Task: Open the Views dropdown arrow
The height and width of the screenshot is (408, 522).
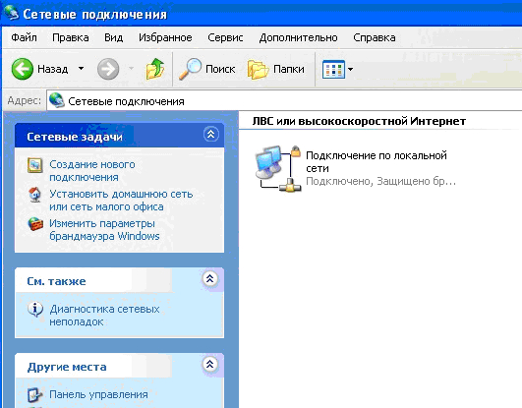Action: tap(350, 69)
